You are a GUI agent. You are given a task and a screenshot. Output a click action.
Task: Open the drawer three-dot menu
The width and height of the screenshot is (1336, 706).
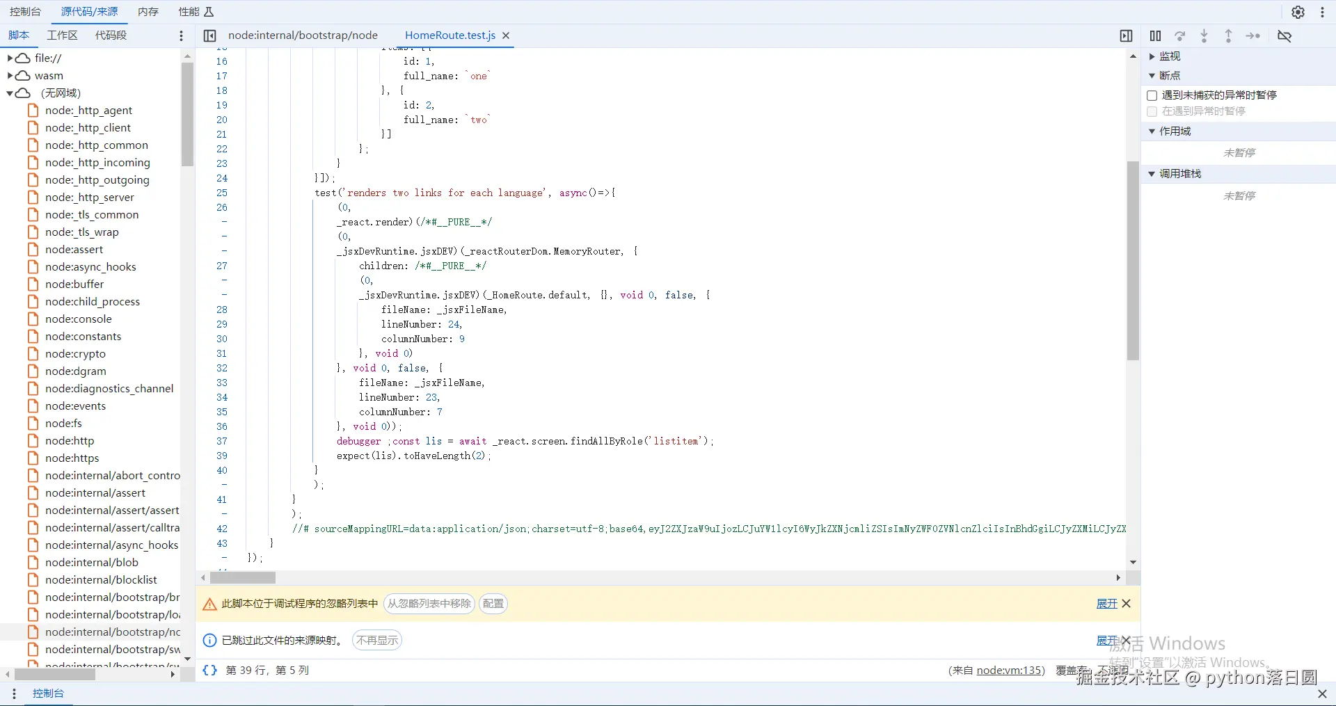click(14, 693)
